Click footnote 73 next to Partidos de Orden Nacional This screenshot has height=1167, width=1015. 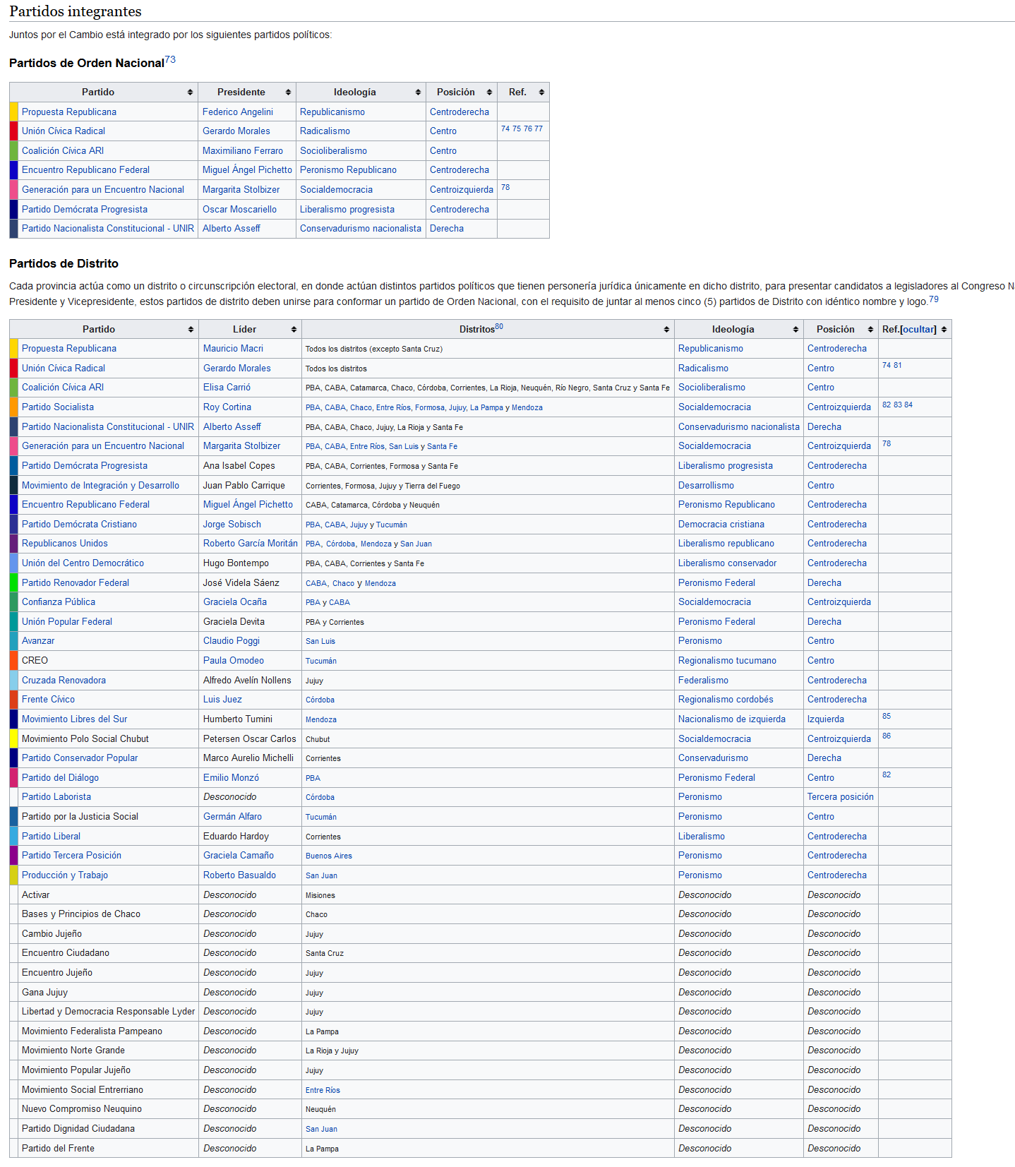click(x=170, y=60)
